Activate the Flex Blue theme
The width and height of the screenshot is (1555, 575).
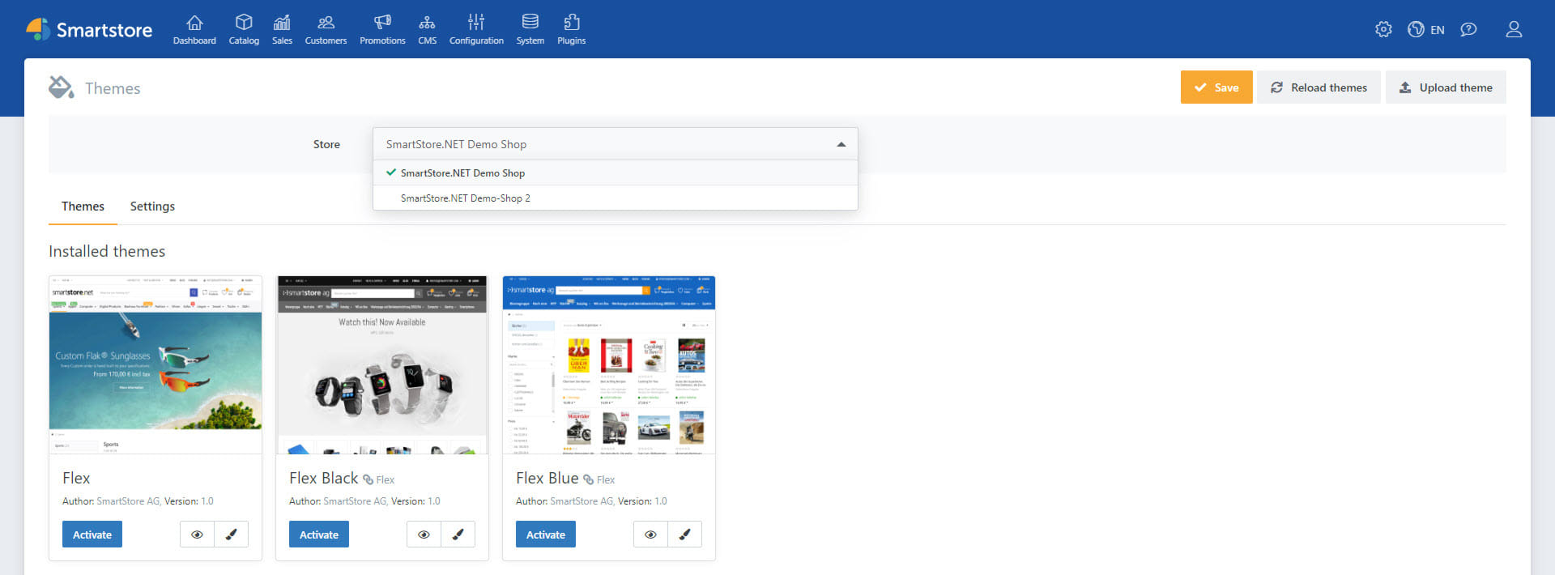click(x=545, y=535)
